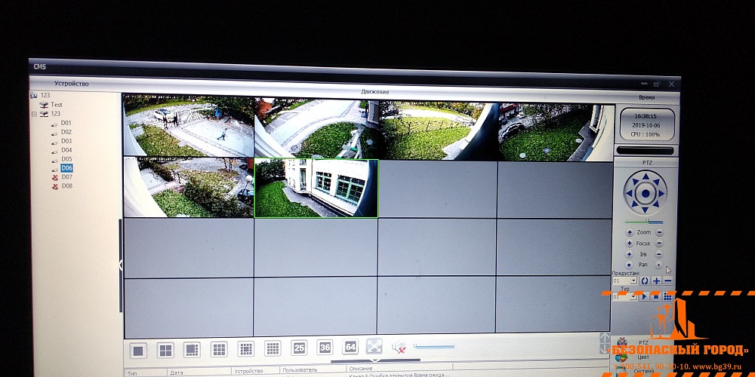755x377 pixels.
Task: Click the Пользователь log column header
Action: coord(300,369)
